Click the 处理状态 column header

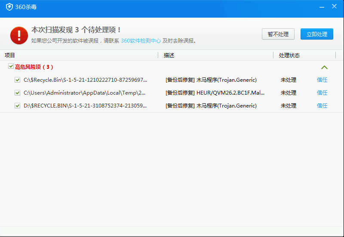pyautogui.click(x=289, y=55)
